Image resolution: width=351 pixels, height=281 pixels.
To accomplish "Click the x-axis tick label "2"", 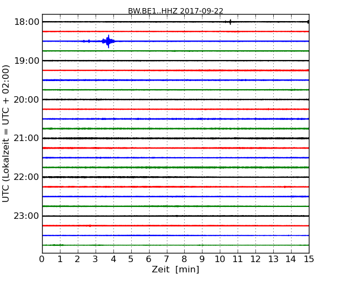I will point(78,259).
